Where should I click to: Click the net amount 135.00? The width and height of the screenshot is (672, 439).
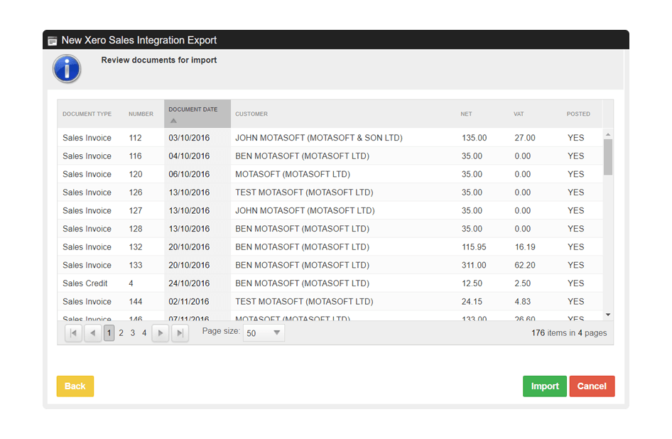[474, 138]
